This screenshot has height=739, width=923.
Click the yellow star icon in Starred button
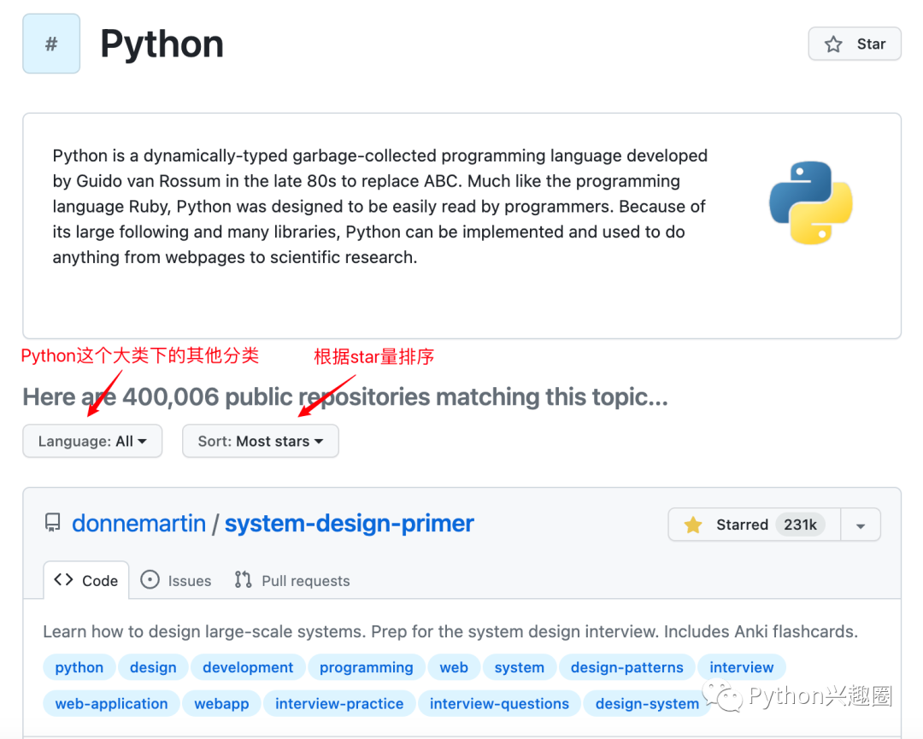(692, 524)
